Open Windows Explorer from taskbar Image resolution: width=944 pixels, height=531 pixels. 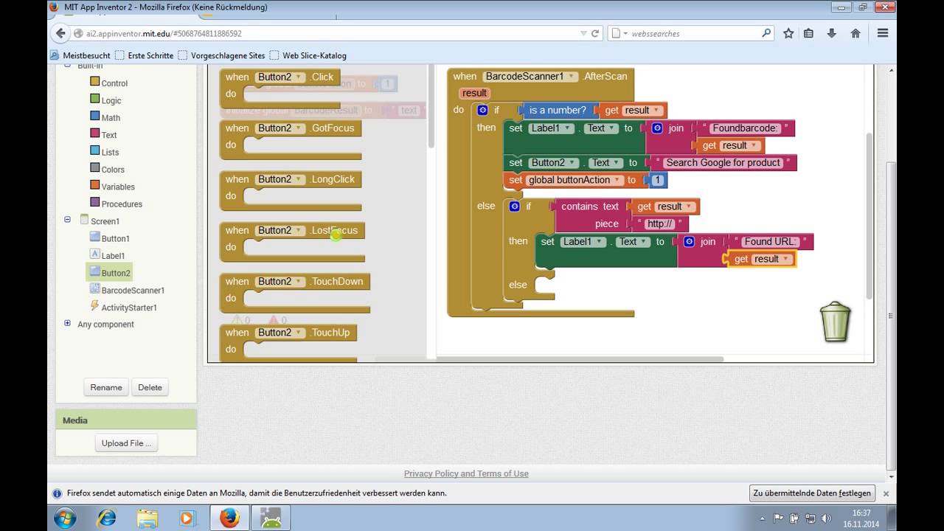147,518
